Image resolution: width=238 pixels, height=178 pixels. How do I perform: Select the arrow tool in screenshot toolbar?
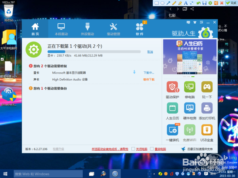[x=168, y=3]
